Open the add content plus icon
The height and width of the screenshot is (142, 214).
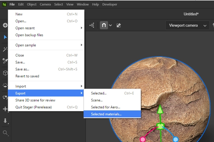pos(5,25)
